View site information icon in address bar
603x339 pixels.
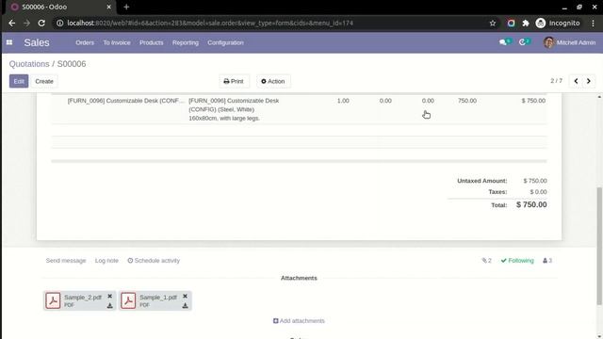(60, 23)
